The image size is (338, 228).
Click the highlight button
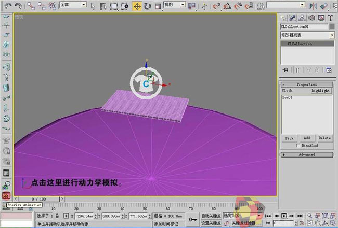tap(320, 91)
